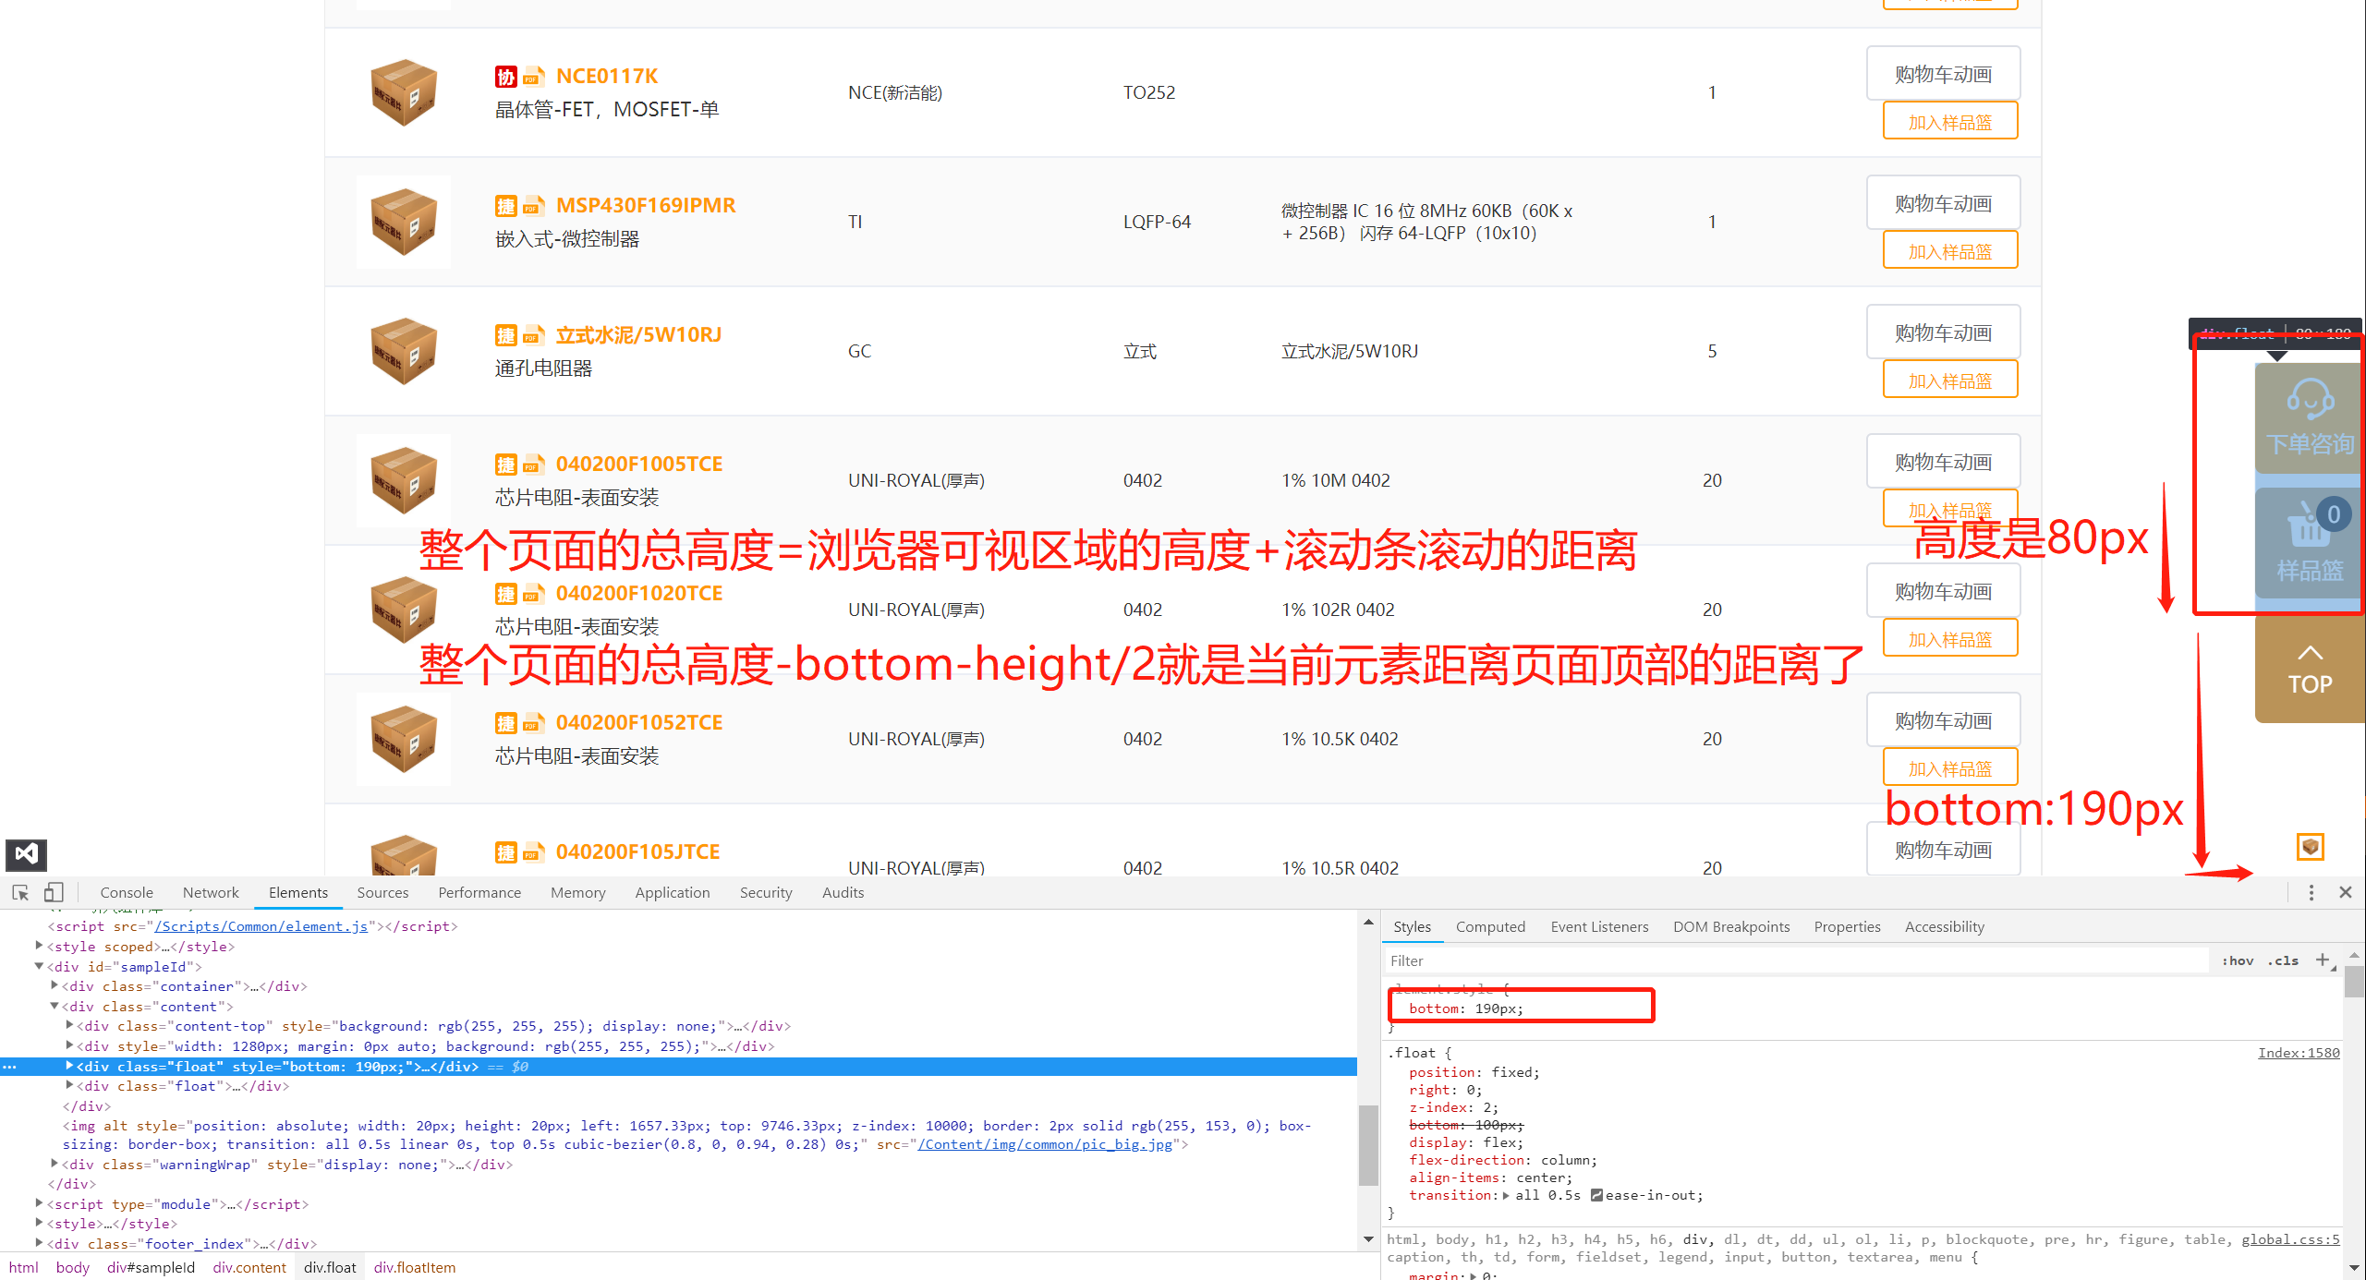Screen dimensions: 2366x1280
Task: Select the inspect element picker tool
Action: [19, 891]
